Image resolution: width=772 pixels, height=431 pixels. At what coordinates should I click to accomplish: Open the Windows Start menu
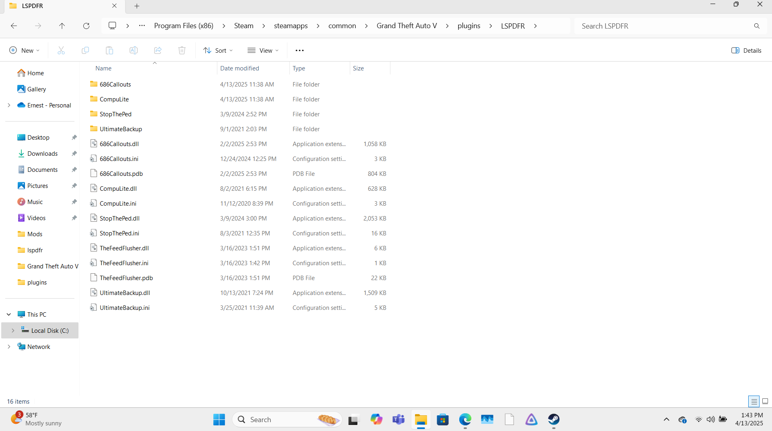click(219, 419)
